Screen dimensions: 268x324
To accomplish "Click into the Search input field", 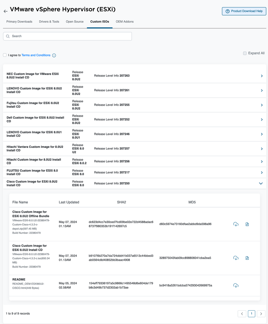I will pyautogui.click(x=67, y=36).
